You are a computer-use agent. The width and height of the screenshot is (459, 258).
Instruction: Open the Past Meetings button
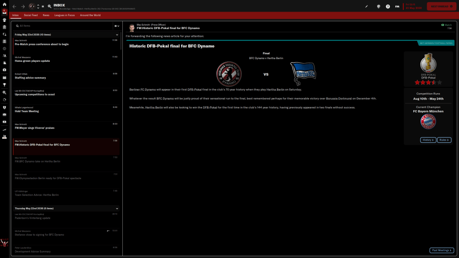[442, 250]
